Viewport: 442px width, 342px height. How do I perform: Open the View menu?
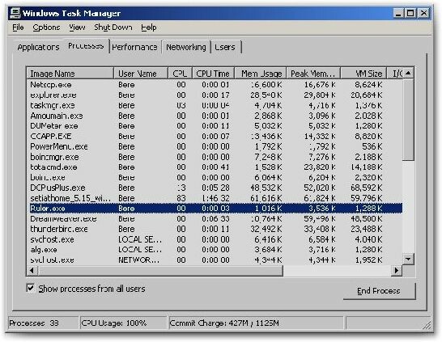(x=77, y=27)
